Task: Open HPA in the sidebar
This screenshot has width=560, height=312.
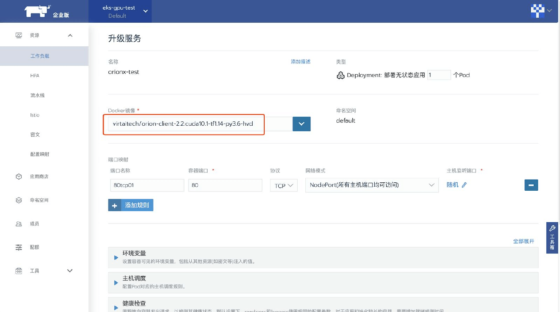Action: coord(35,75)
